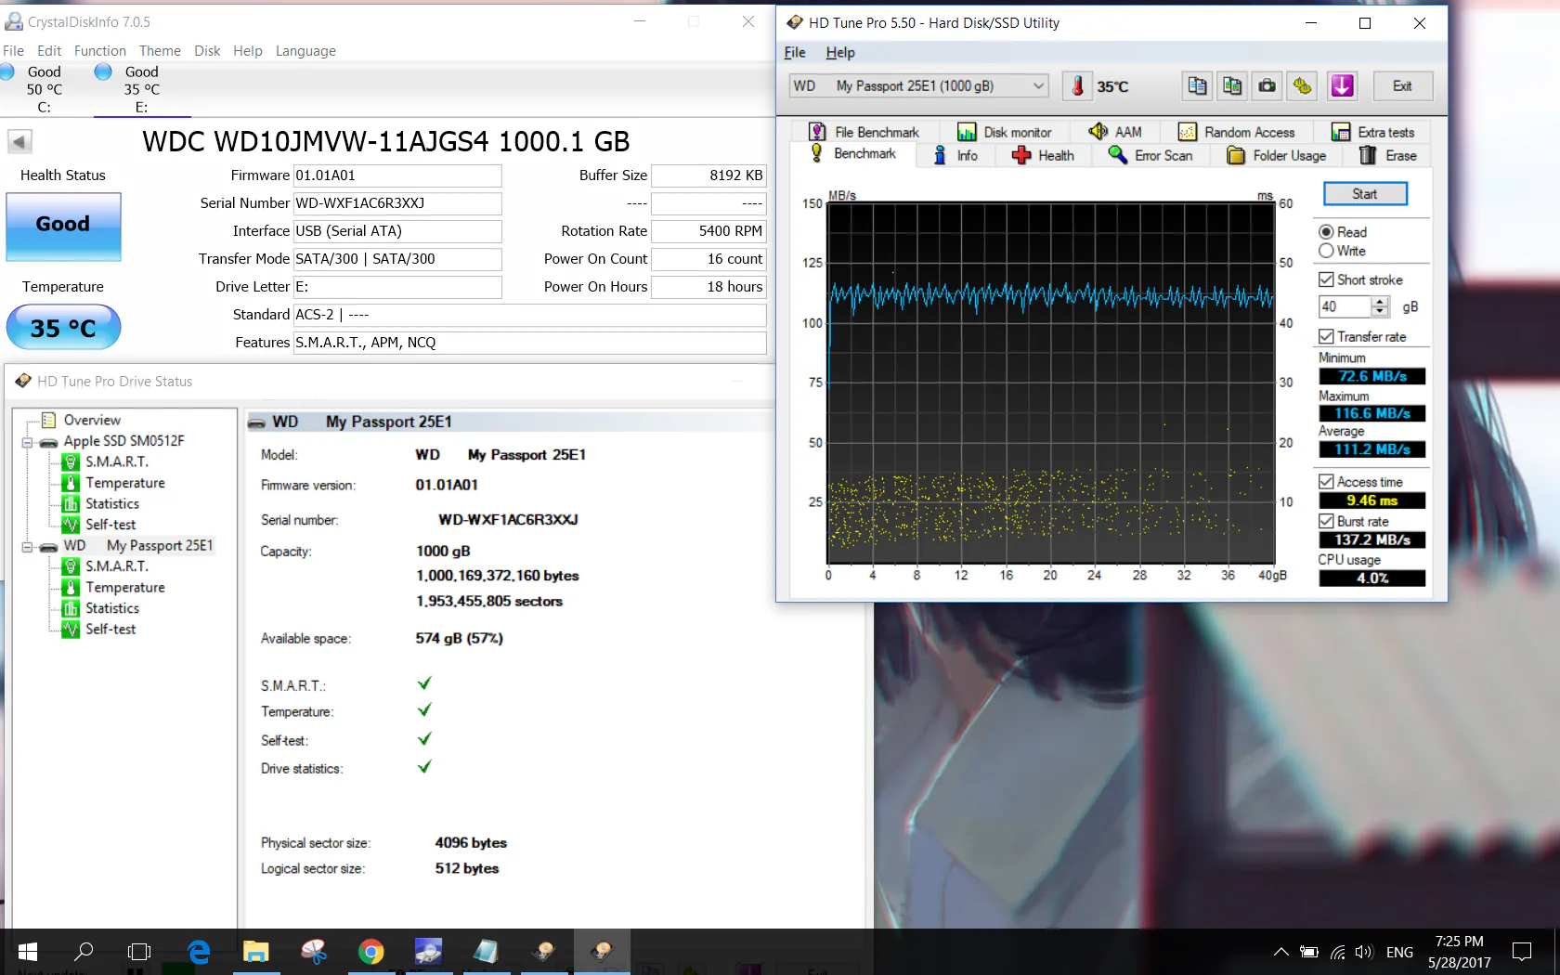
Task: Open HD Tune options via wrench icon
Action: pos(1303,86)
